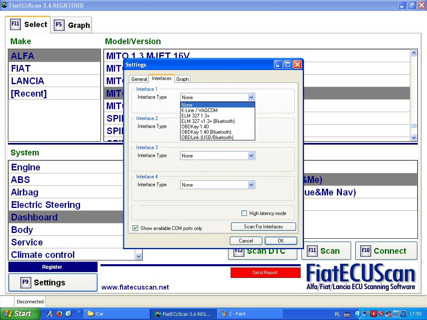Select MITO 1.3 MJET 16V model row
The height and width of the screenshot is (320, 427).
pos(257,55)
